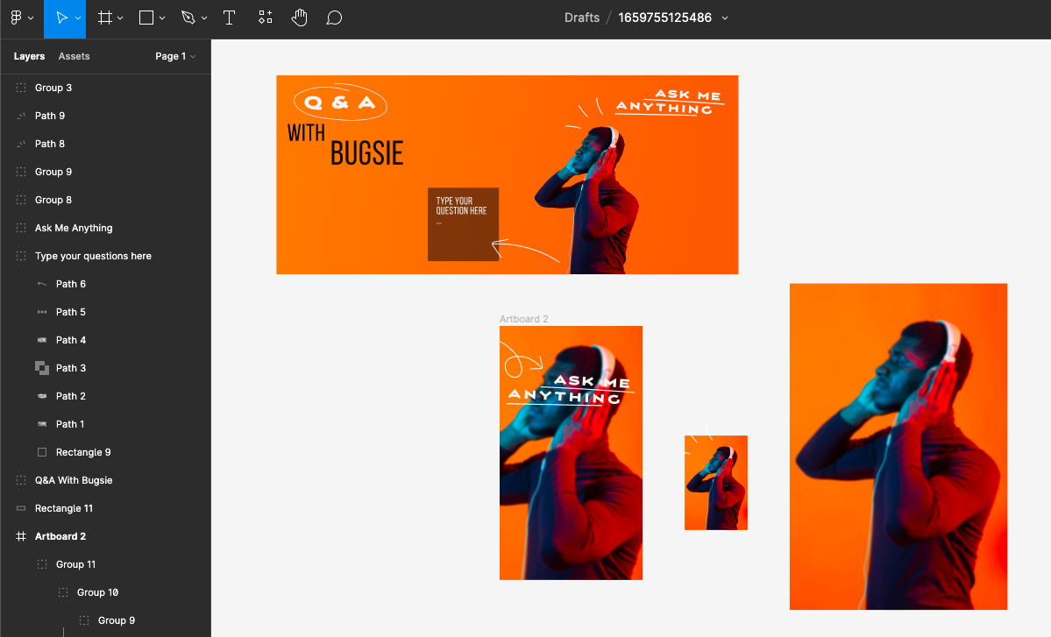The height and width of the screenshot is (637, 1051).
Task: Select the Text tool
Action: pyautogui.click(x=229, y=18)
